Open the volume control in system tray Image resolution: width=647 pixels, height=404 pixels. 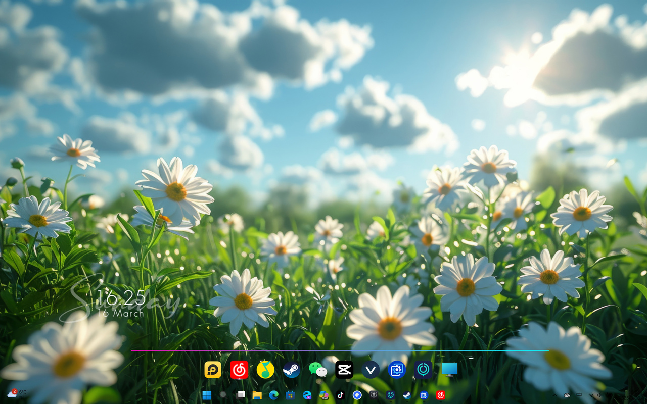pyautogui.click(x=599, y=395)
